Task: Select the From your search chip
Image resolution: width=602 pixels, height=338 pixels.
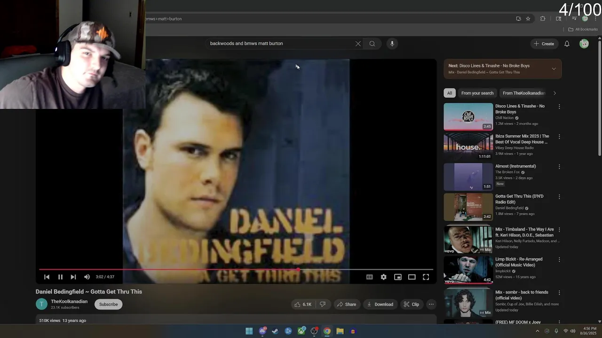Action: (x=477, y=93)
